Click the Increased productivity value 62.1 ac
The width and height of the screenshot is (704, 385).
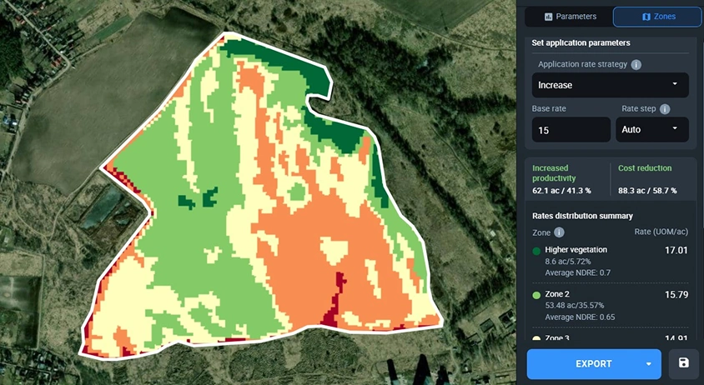[x=561, y=191]
